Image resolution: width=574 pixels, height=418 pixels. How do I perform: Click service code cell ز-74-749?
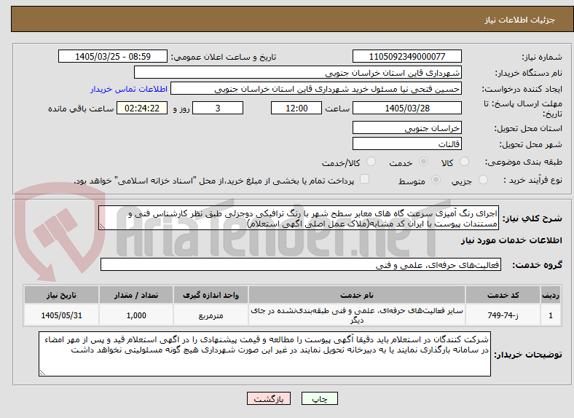(503, 315)
